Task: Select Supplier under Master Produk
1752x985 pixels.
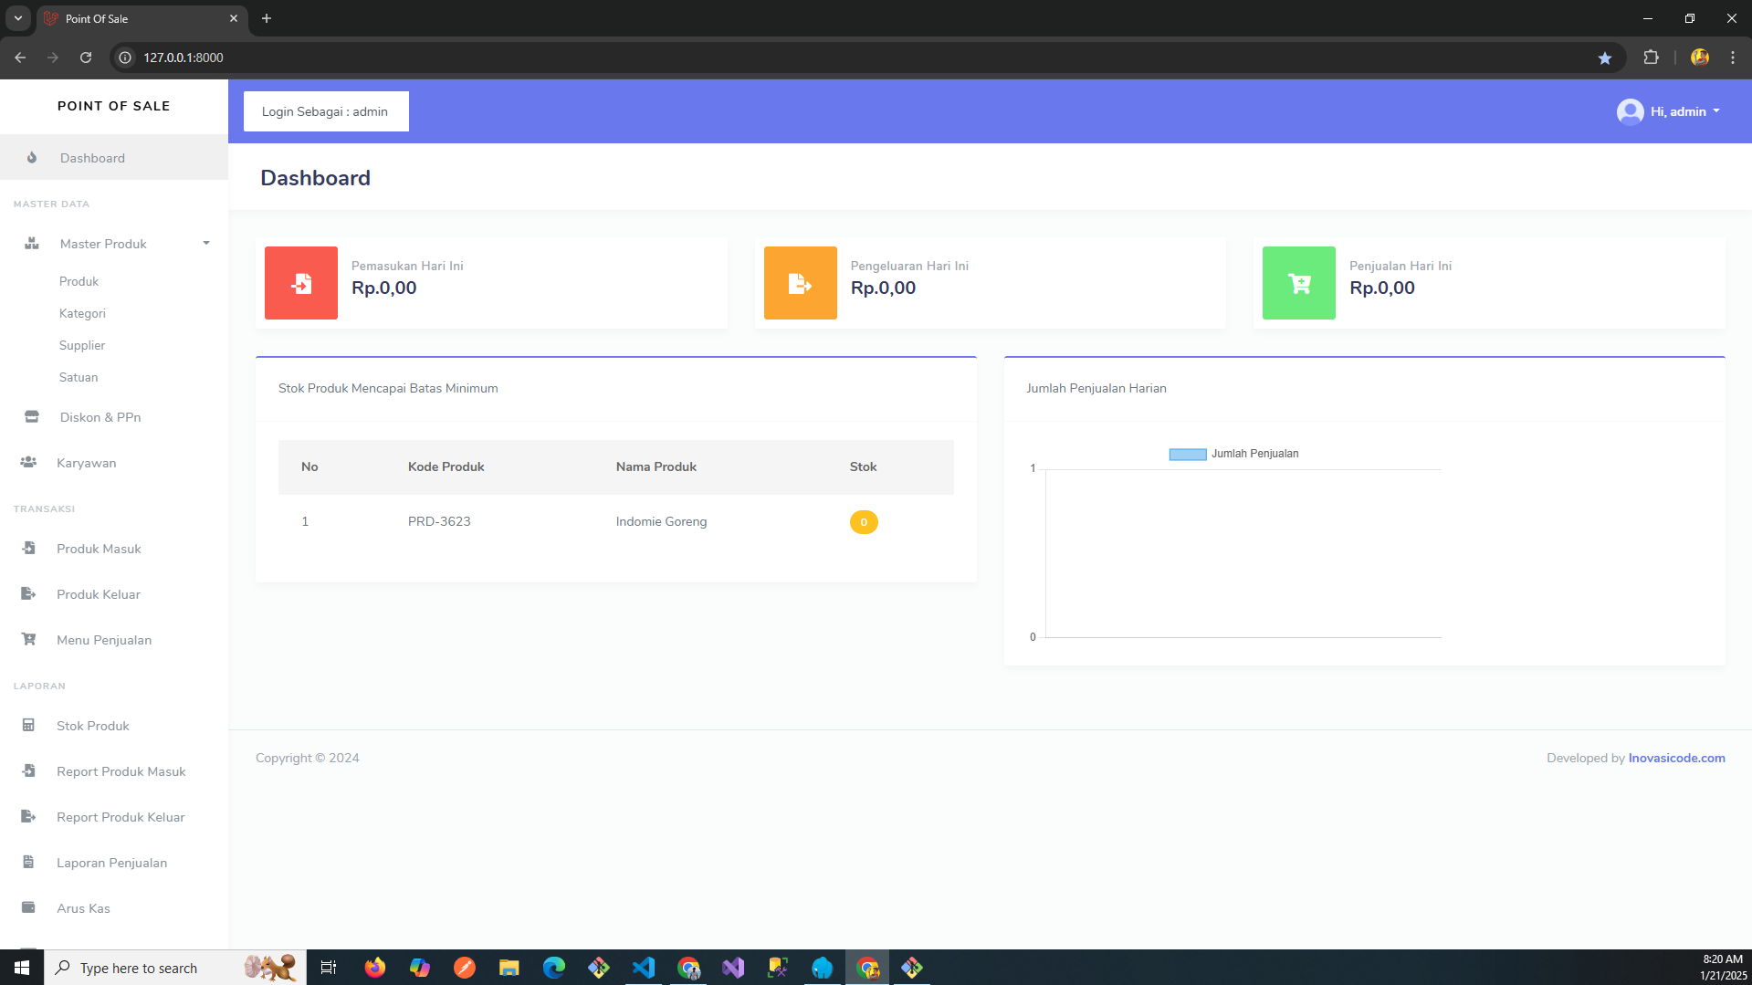Action: [x=82, y=345]
